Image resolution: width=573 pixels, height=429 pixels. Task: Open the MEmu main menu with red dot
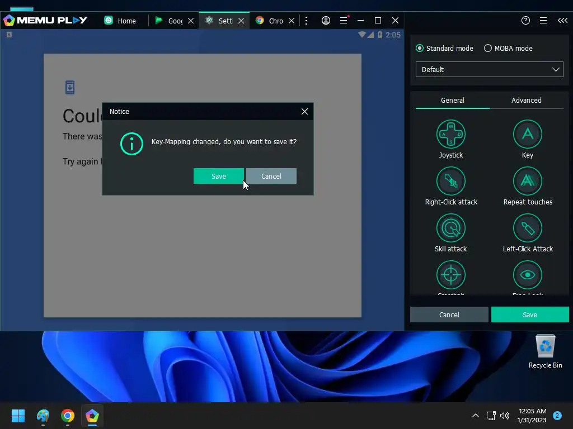[x=344, y=20]
